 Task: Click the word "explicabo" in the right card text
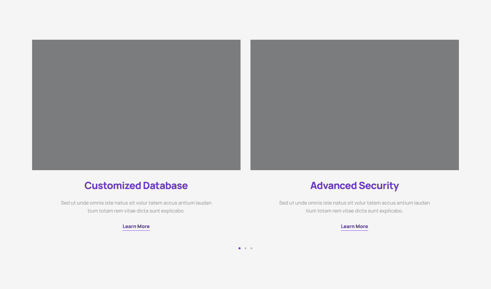point(391,211)
